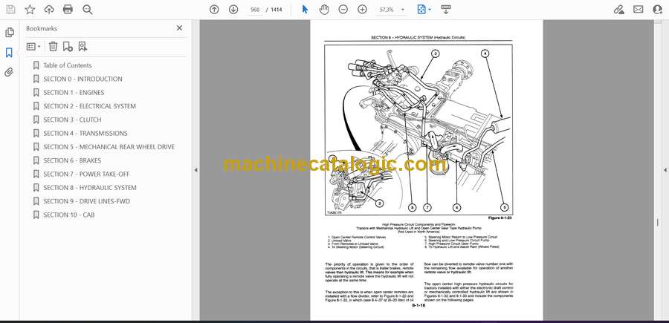669x323 pixels.
Task: Click the Save file icon
Action: point(10,10)
